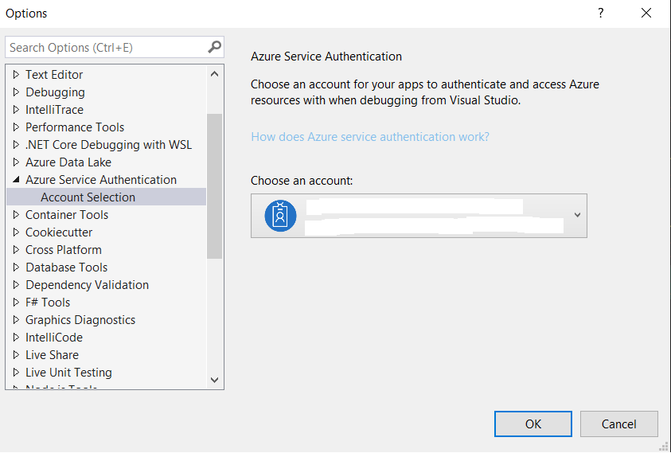Expand the IntelliTrace node

16,110
